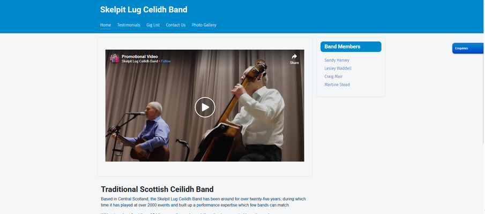
Task: Click the band profile avatar on video
Action: [115, 58]
